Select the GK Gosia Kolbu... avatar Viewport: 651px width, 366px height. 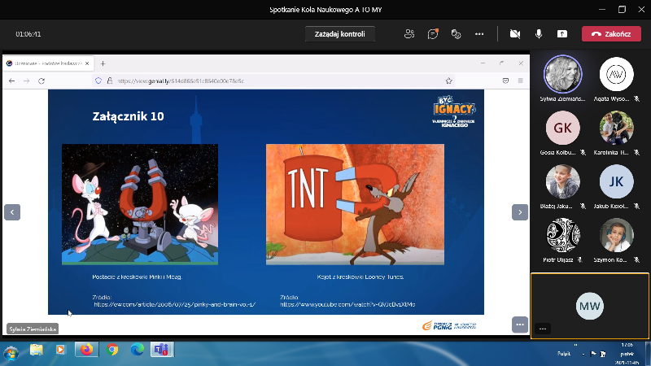[562, 128]
